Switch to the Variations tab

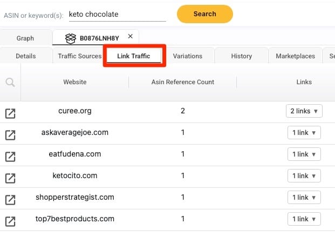(187, 56)
